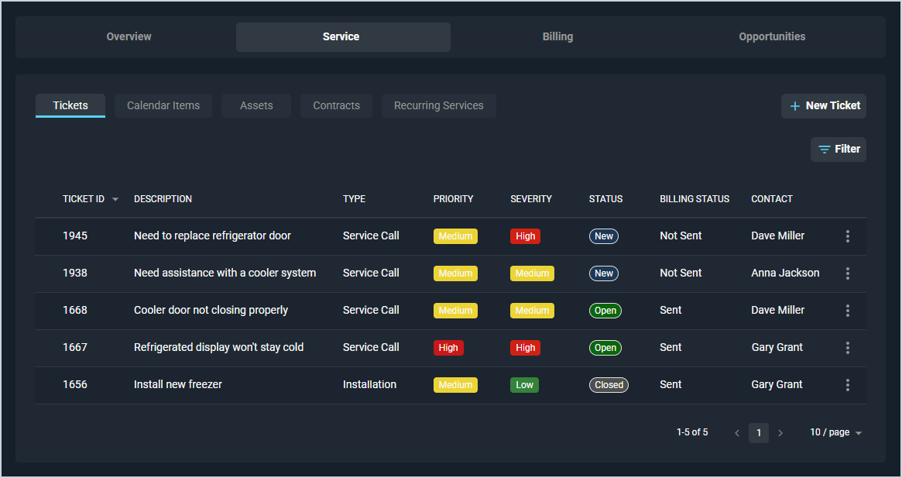The width and height of the screenshot is (902, 478).
Task: Click Sent billing status of ticket 1668
Action: coord(670,311)
